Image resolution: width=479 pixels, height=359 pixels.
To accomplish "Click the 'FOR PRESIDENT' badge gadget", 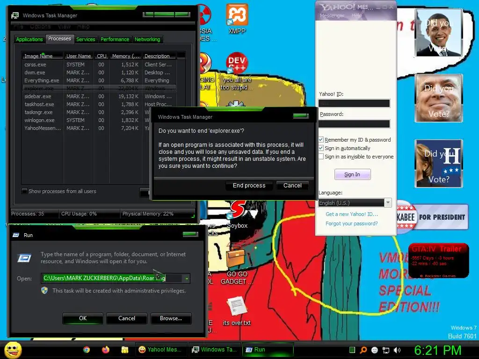I will tap(432, 217).
